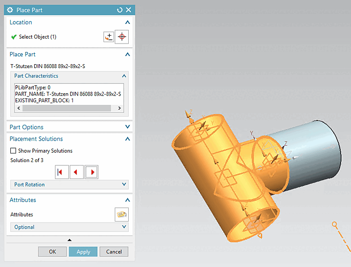Expand the Part Options section
Image resolution: width=351 pixels, height=267 pixels.
point(127,127)
